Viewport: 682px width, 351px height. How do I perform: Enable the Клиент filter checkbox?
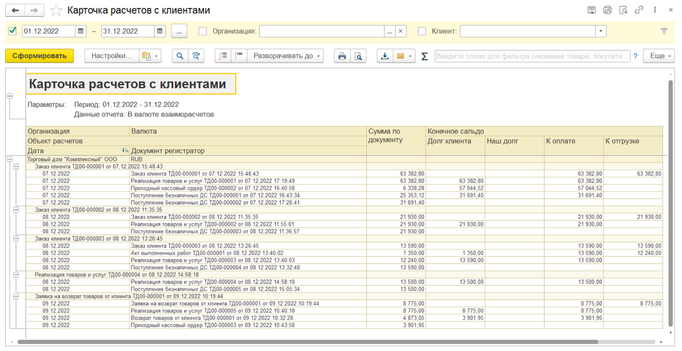(422, 31)
